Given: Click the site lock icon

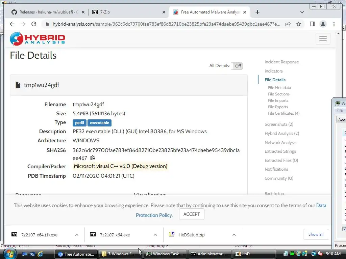Looking at the screenshot, I should point(47,24).
